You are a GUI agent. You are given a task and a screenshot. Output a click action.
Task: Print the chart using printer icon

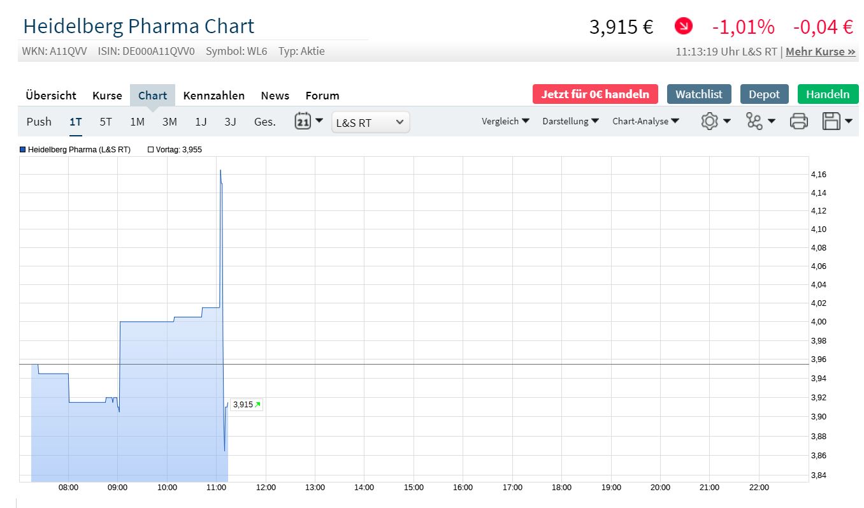[x=799, y=121]
